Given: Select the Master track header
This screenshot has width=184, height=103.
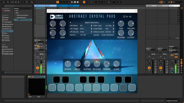Looking at the screenshot, I should point(174,6).
